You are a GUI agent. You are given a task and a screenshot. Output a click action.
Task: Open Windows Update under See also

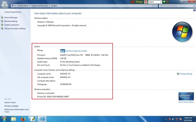tap(11, 106)
